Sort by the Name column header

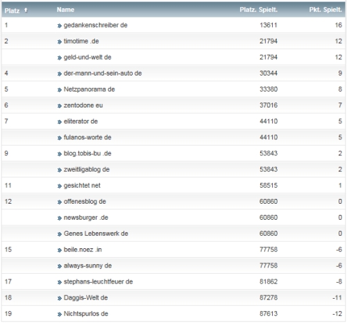pyautogui.click(x=65, y=10)
